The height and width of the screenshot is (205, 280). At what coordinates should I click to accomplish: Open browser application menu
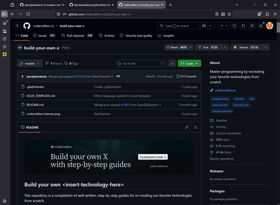coord(275,14)
